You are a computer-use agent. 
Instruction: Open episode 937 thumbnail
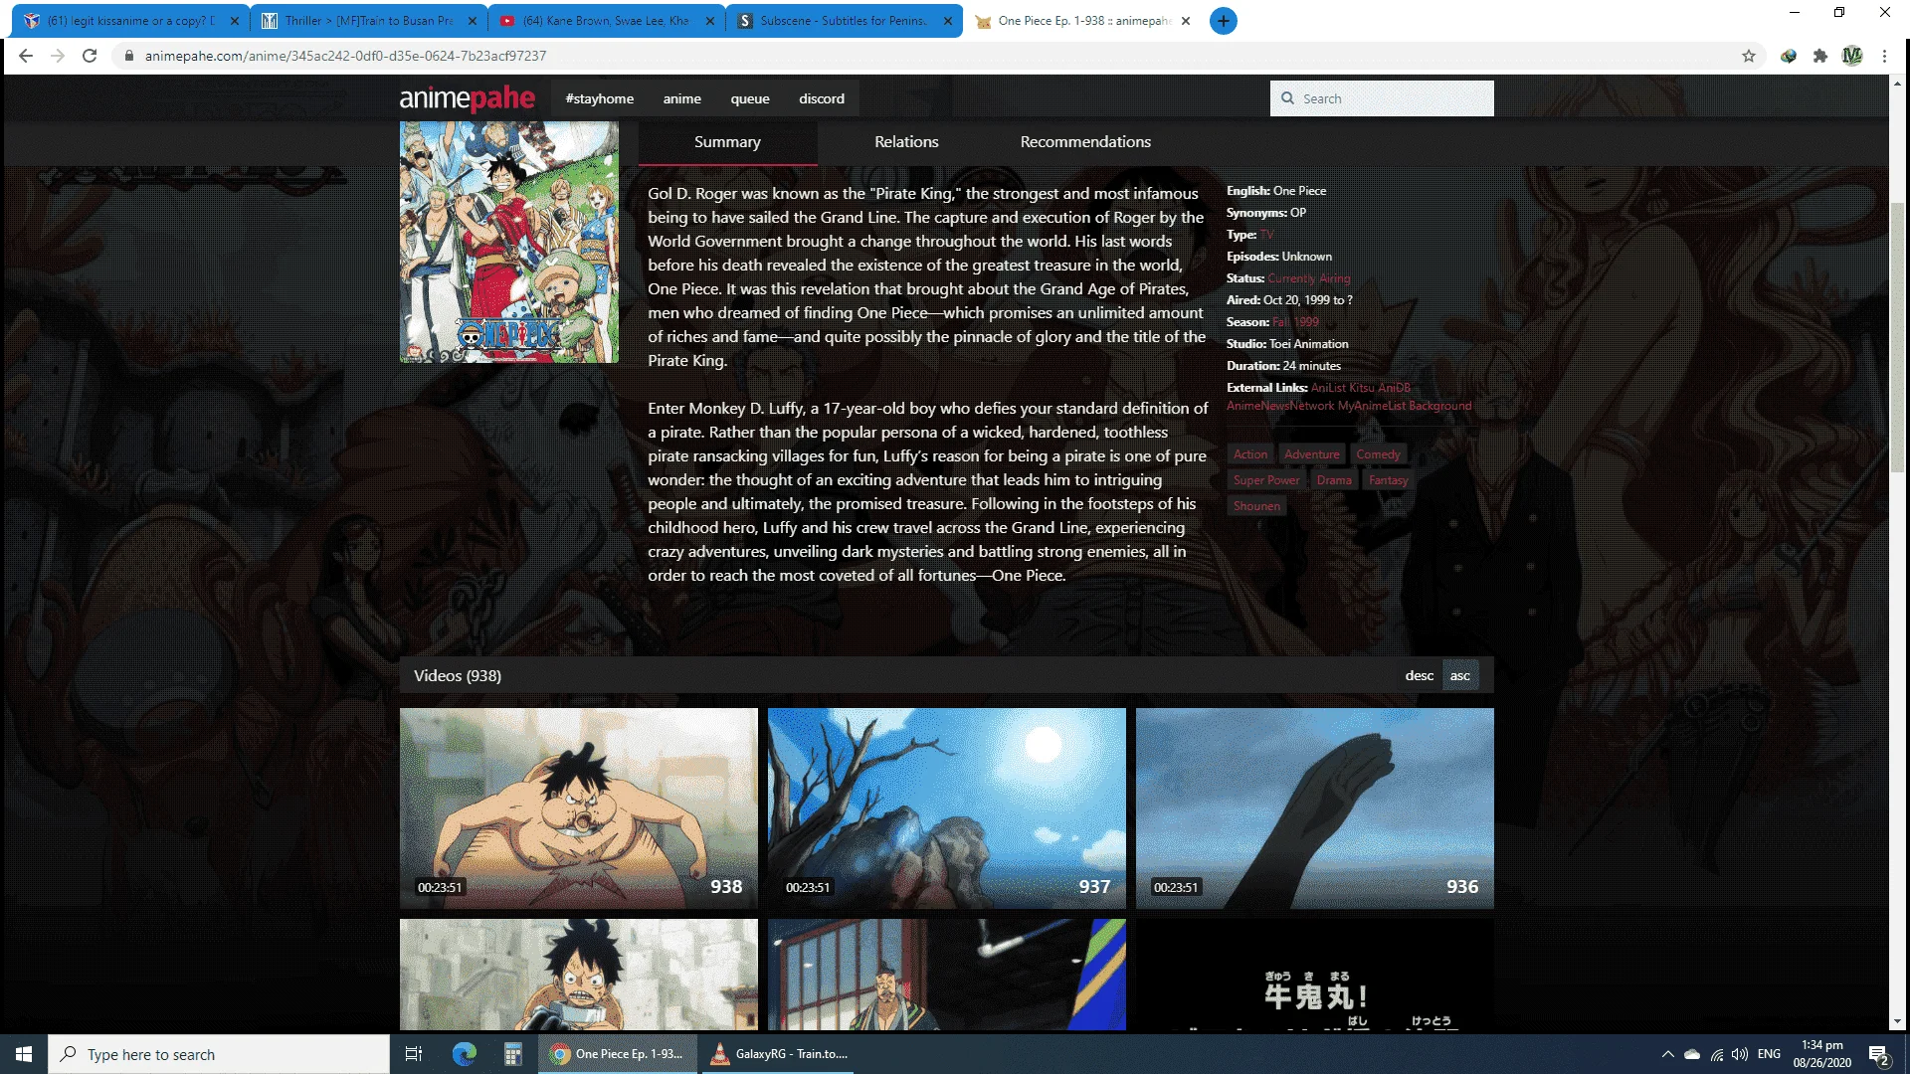tap(947, 808)
